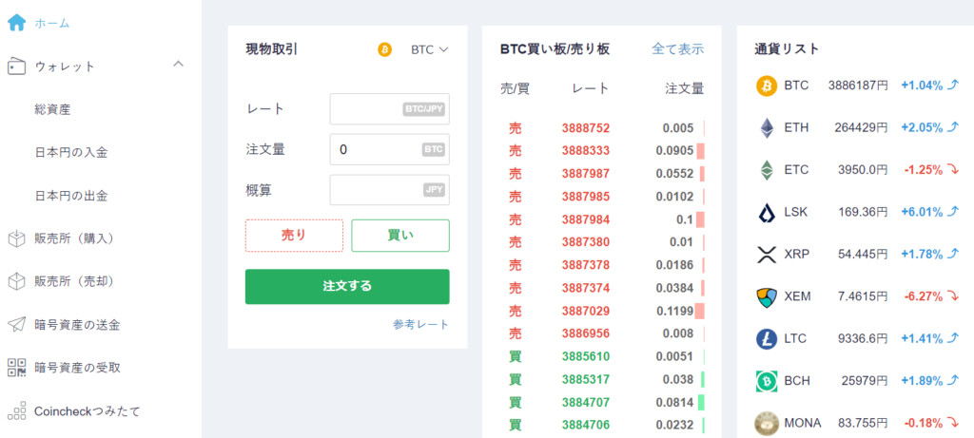Click the 通貨リスト heading

click(787, 49)
